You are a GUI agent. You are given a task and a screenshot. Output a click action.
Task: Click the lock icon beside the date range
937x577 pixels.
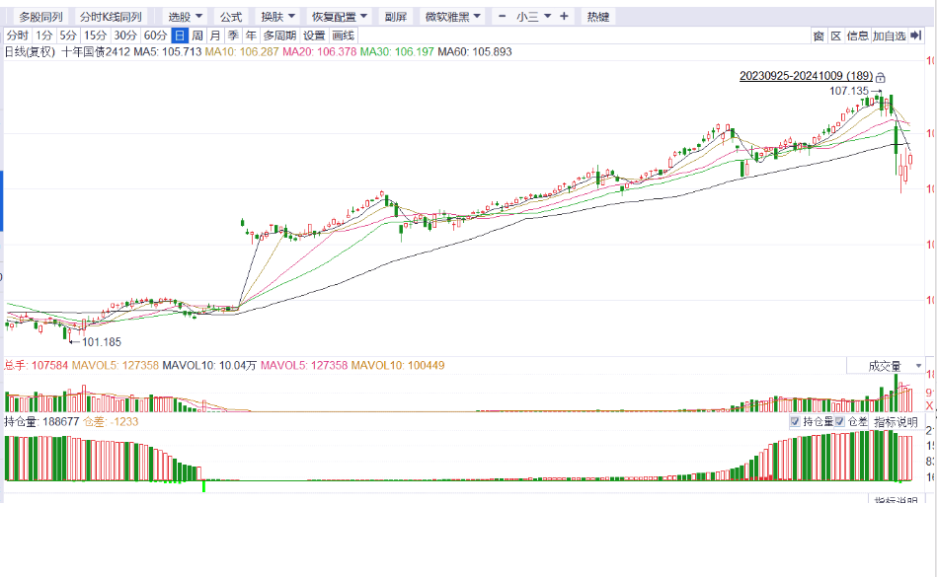pyautogui.click(x=881, y=77)
